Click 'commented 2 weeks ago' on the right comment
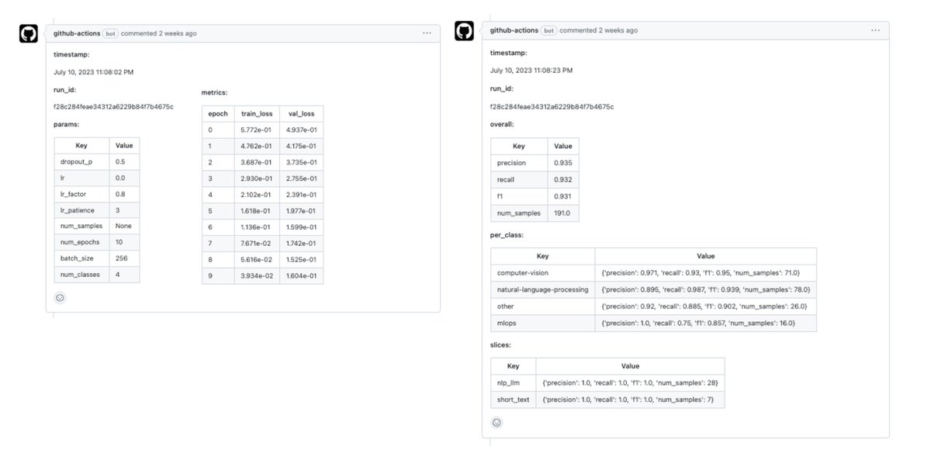Image resolution: width=931 pixels, height=460 pixels. coord(600,30)
